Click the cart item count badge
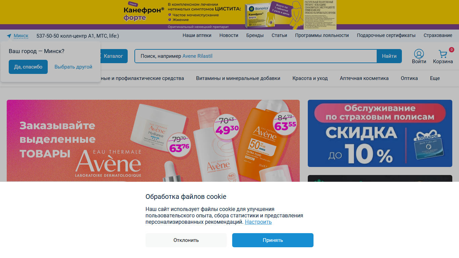This screenshot has width=459, height=258. [x=451, y=50]
